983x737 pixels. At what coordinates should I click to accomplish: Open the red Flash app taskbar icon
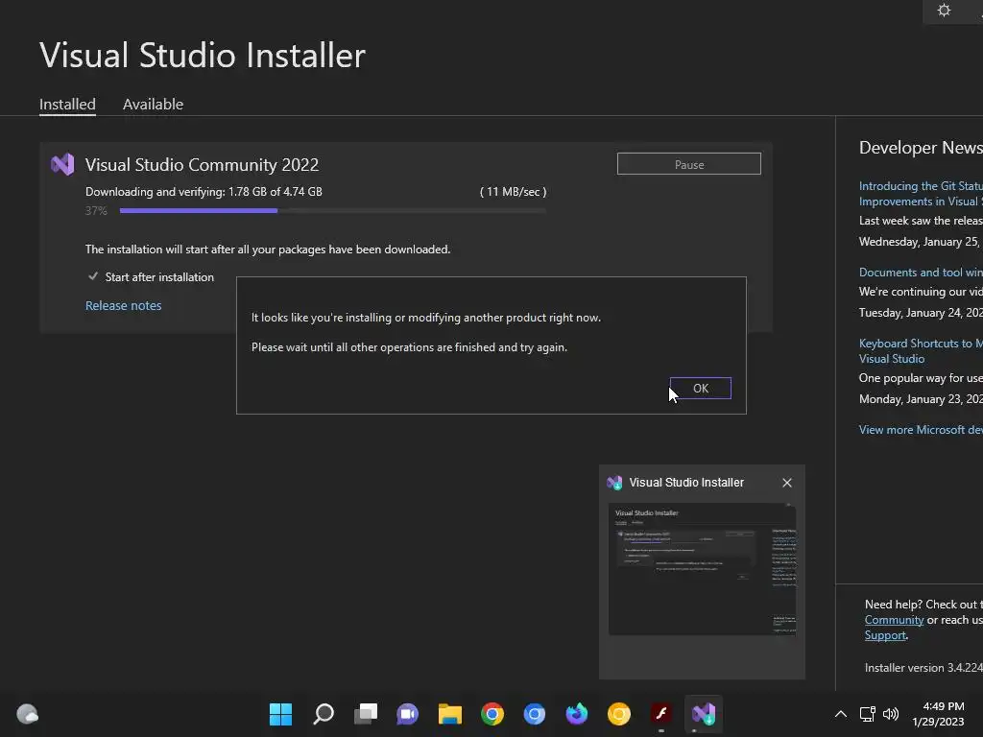pyautogui.click(x=660, y=714)
